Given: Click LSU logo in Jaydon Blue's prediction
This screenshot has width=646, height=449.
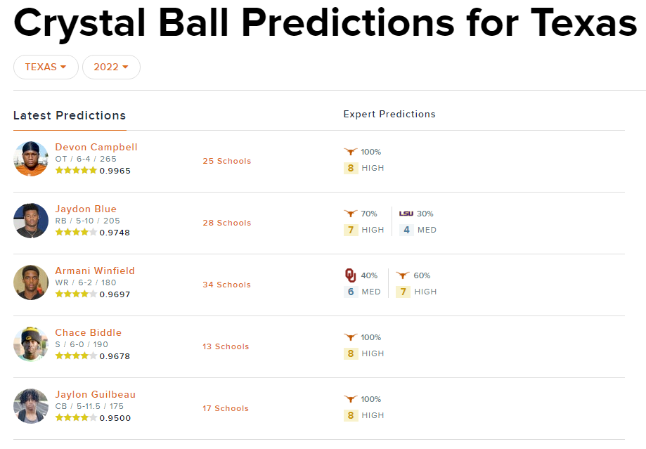Looking at the screenshot, I should pos(406,214).
